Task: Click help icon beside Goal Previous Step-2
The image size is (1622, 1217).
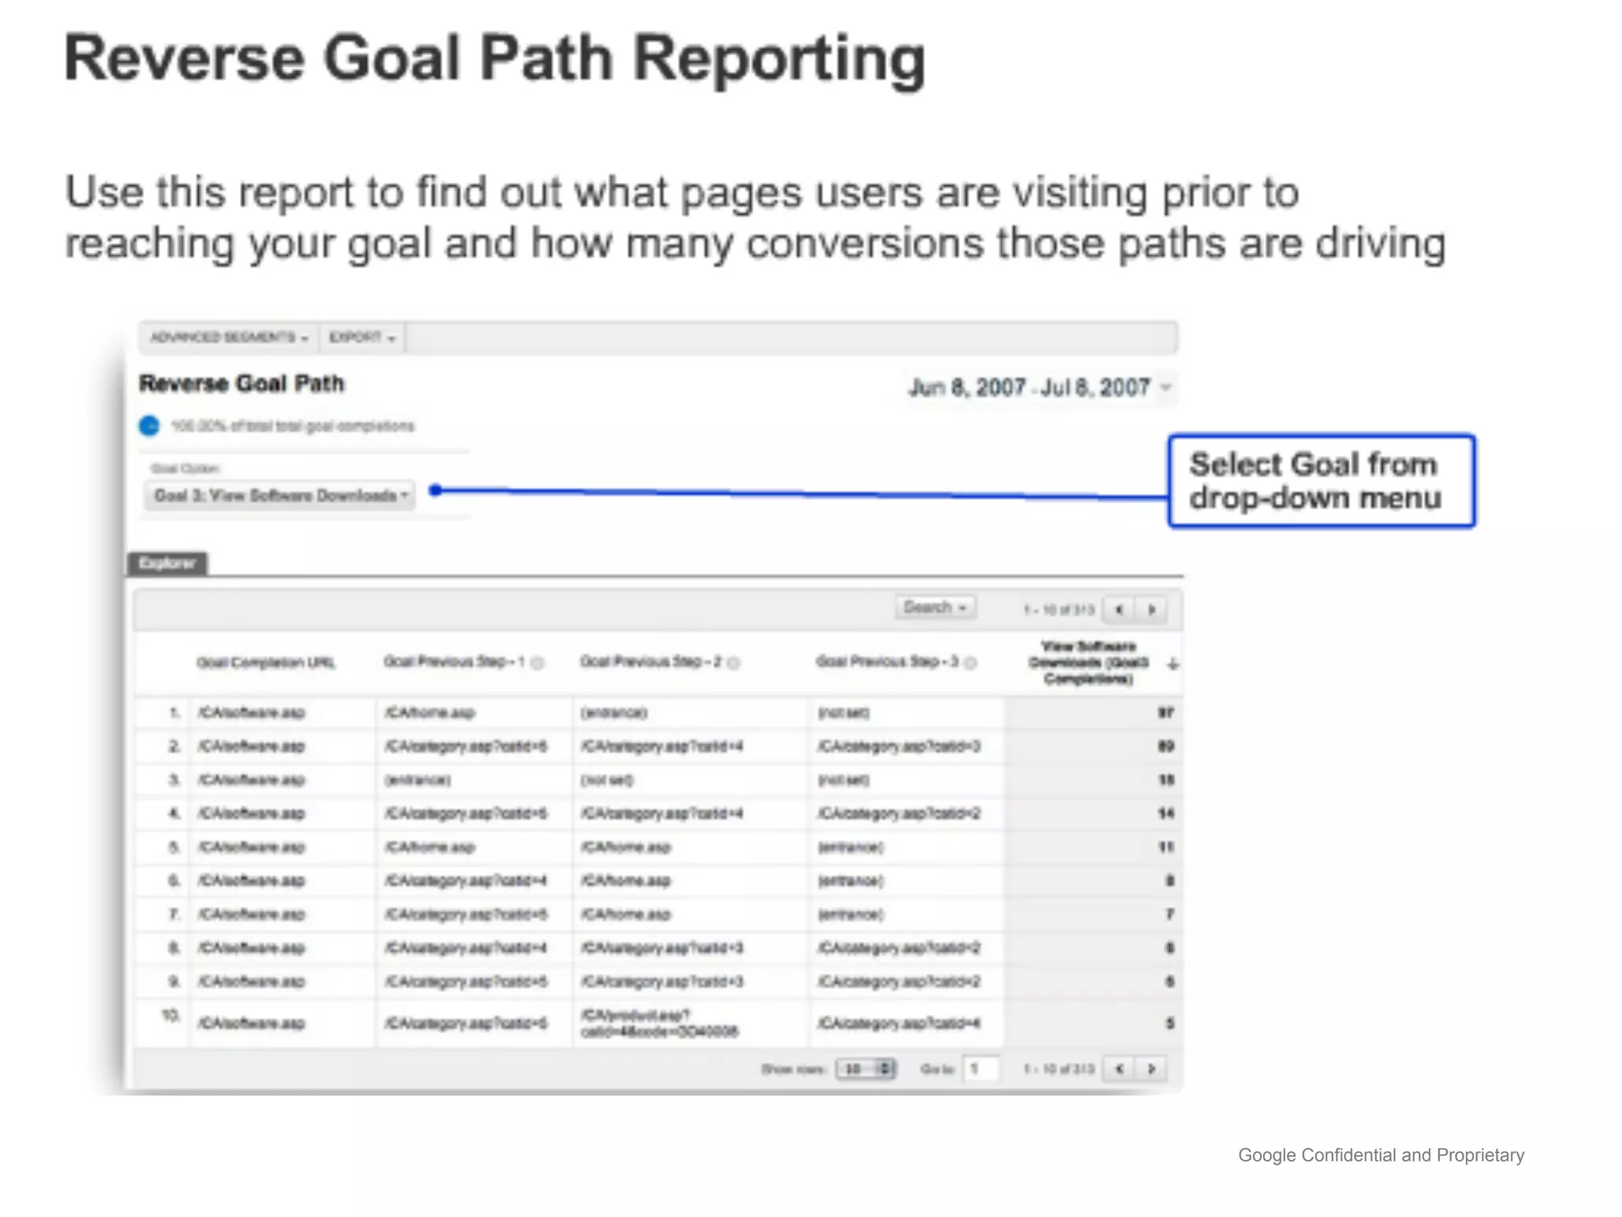Action: (x=733, y=663)
